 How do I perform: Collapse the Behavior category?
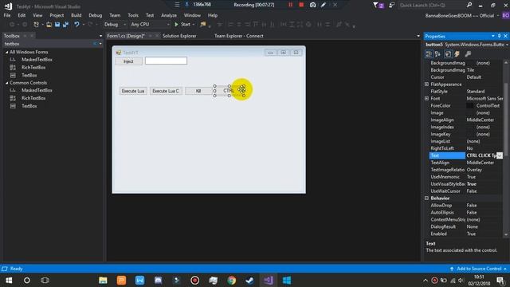[426, 199]
